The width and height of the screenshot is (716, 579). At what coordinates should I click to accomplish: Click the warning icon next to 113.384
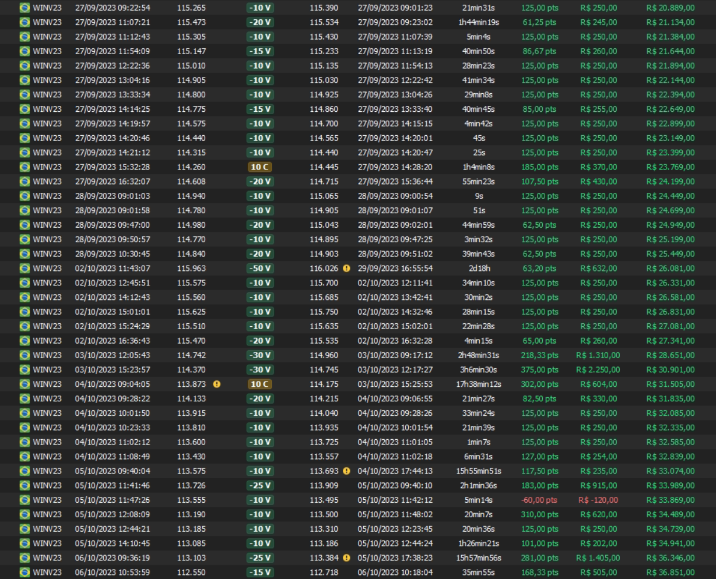[346, 558]
